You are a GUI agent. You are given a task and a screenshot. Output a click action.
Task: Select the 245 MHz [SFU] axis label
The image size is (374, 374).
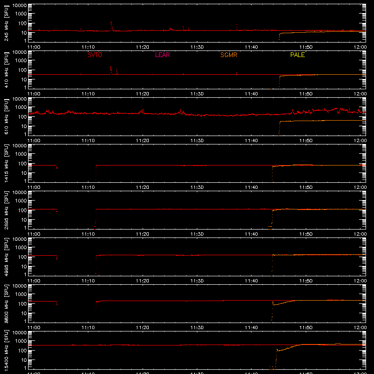click(7, 23)
